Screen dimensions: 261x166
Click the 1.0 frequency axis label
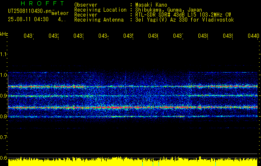3,75
